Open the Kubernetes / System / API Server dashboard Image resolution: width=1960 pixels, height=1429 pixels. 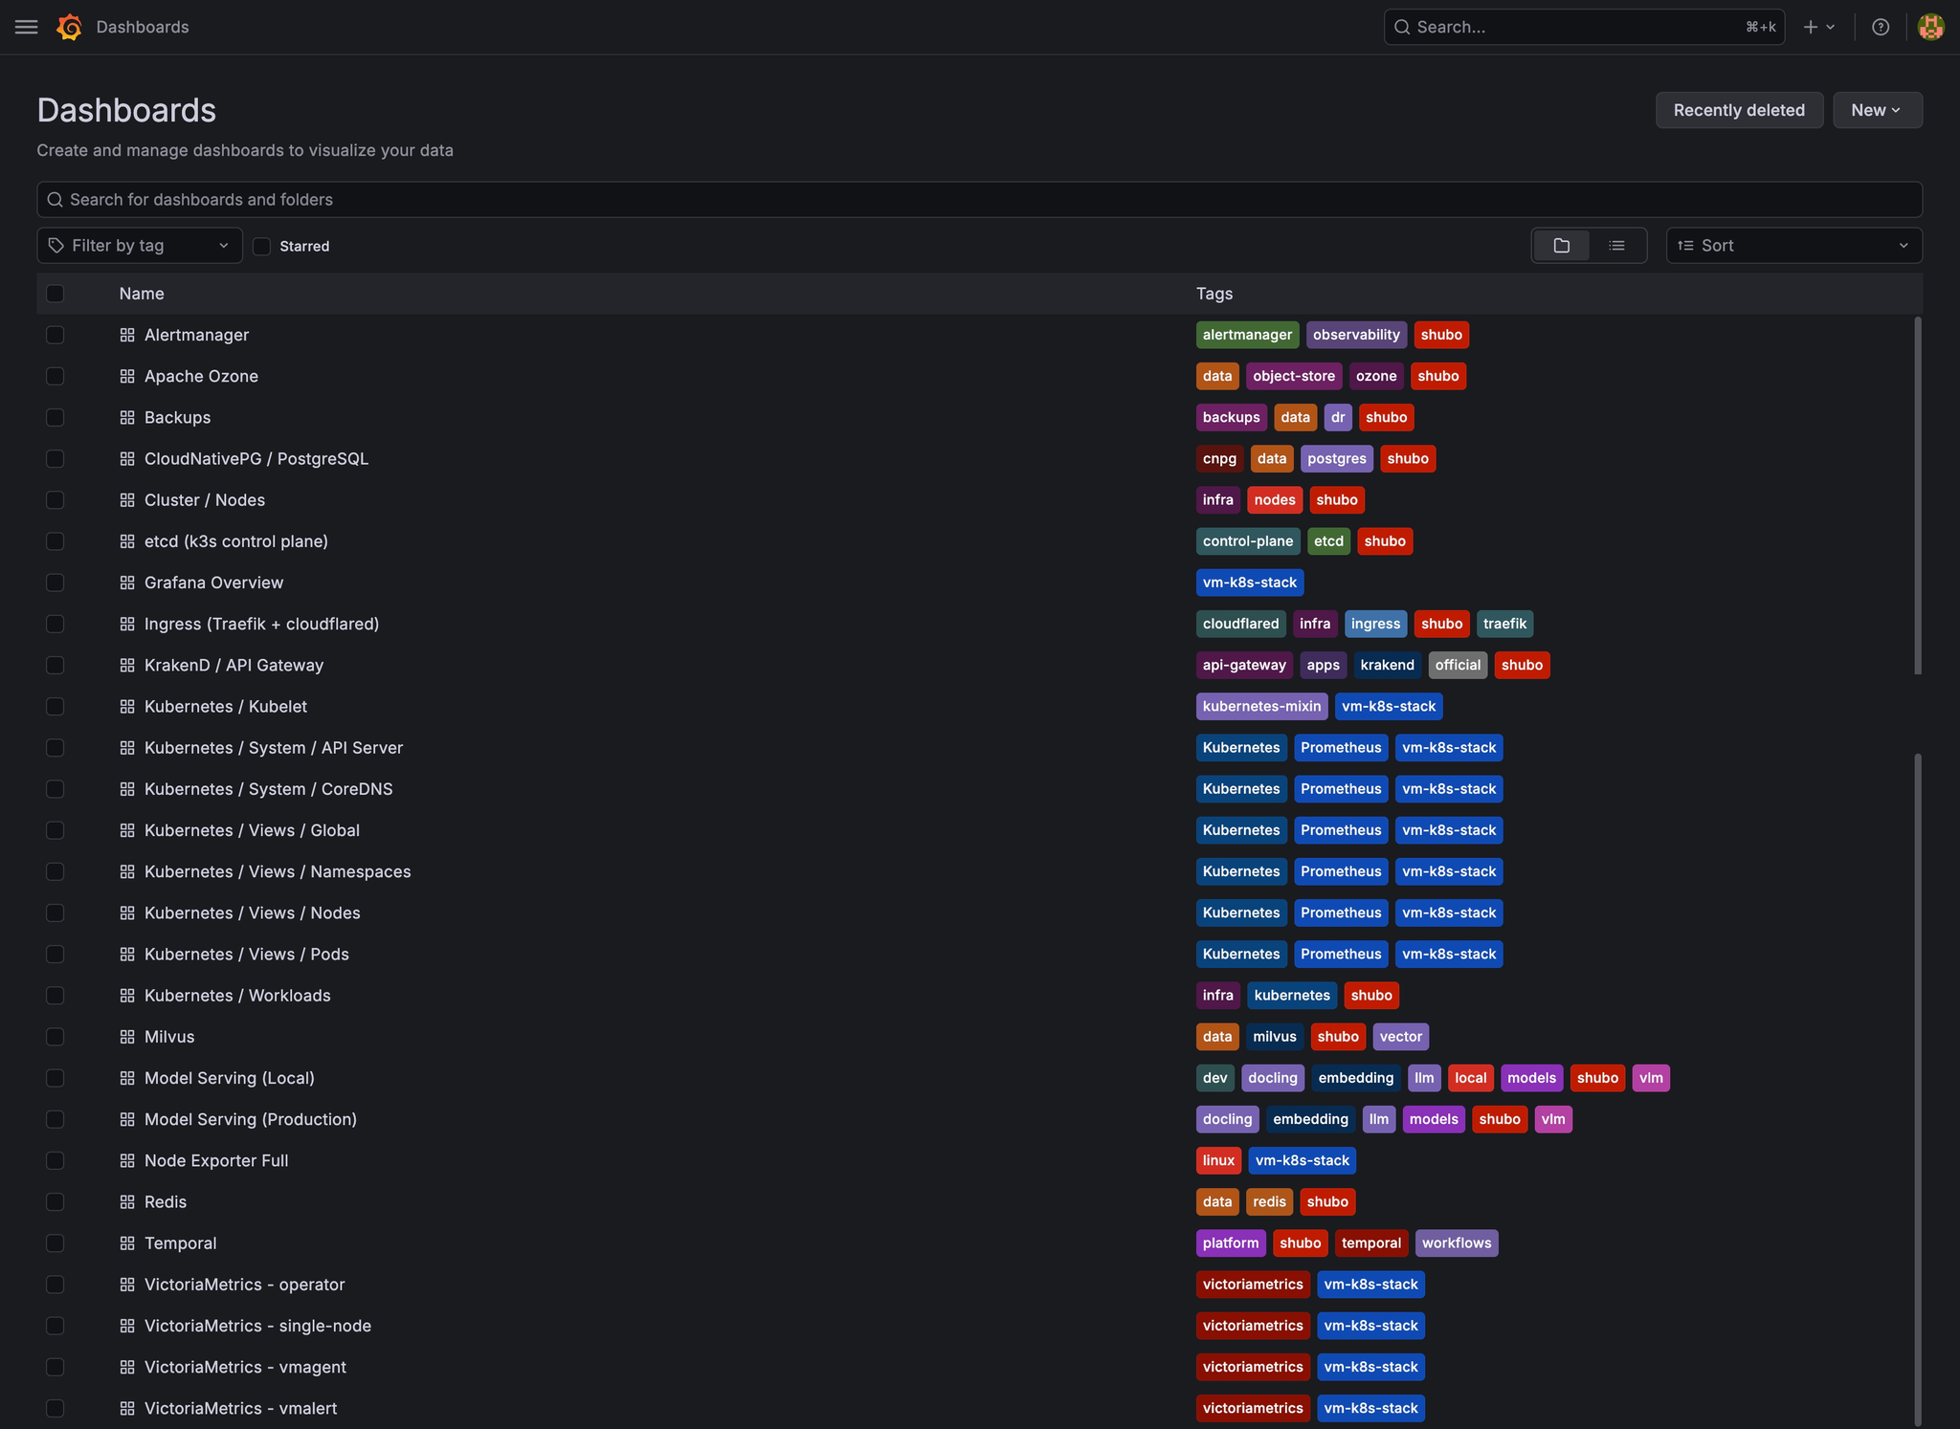pos(274,748)
